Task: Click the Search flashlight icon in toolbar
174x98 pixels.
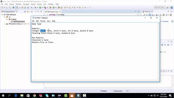Action: tap(65, 8)
